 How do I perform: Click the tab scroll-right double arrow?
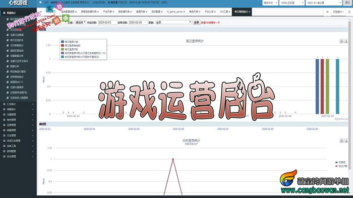coord(327,12)
